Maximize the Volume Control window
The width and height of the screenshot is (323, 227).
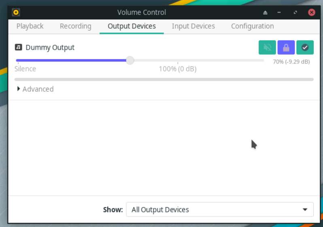(x=295, y=13)
